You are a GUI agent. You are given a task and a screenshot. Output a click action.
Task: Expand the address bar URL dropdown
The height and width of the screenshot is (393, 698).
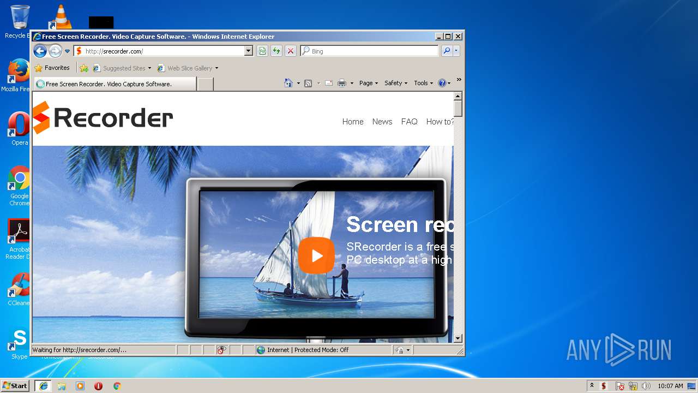coord(249,51)
